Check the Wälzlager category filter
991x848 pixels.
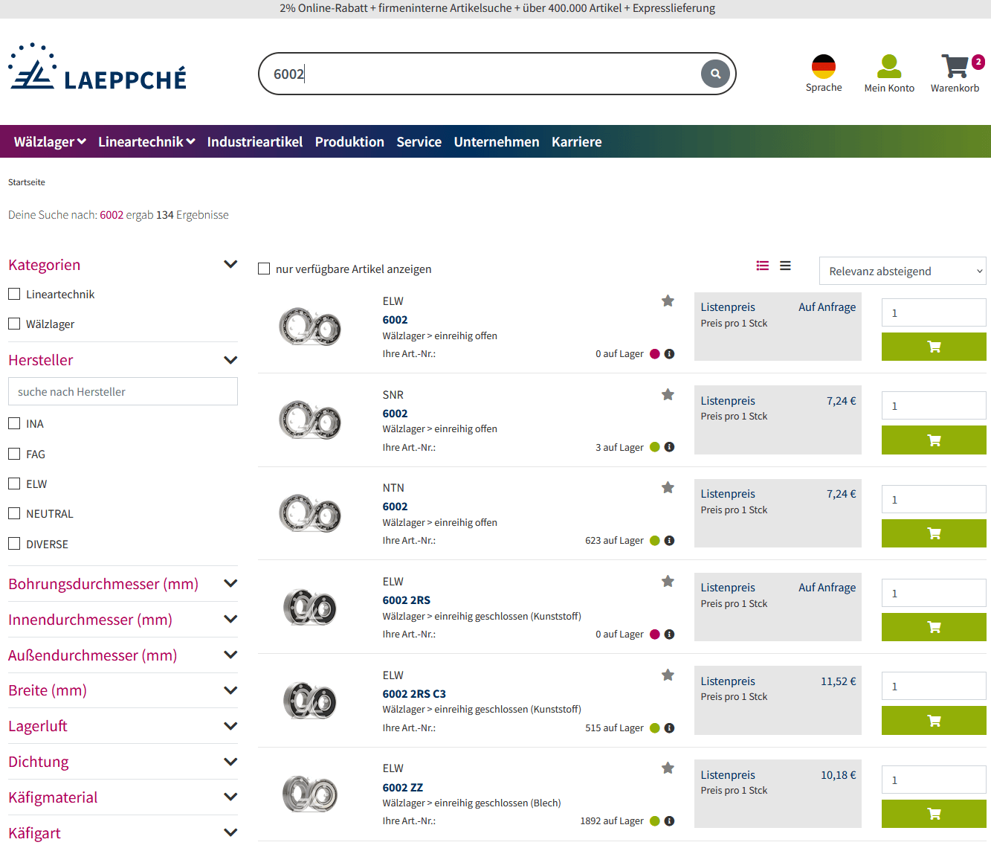pyautogui.click(x=14, y=324)
